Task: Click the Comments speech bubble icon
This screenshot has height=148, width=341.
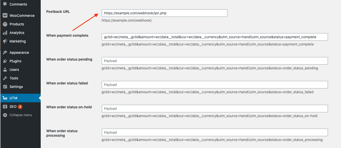Action: [x=5, y=4]
